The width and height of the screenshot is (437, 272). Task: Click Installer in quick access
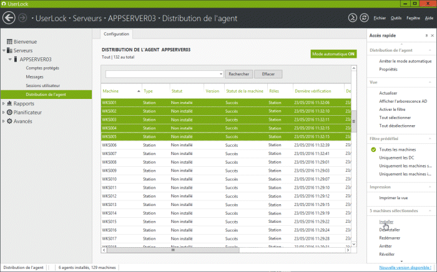tap(386, 222)
